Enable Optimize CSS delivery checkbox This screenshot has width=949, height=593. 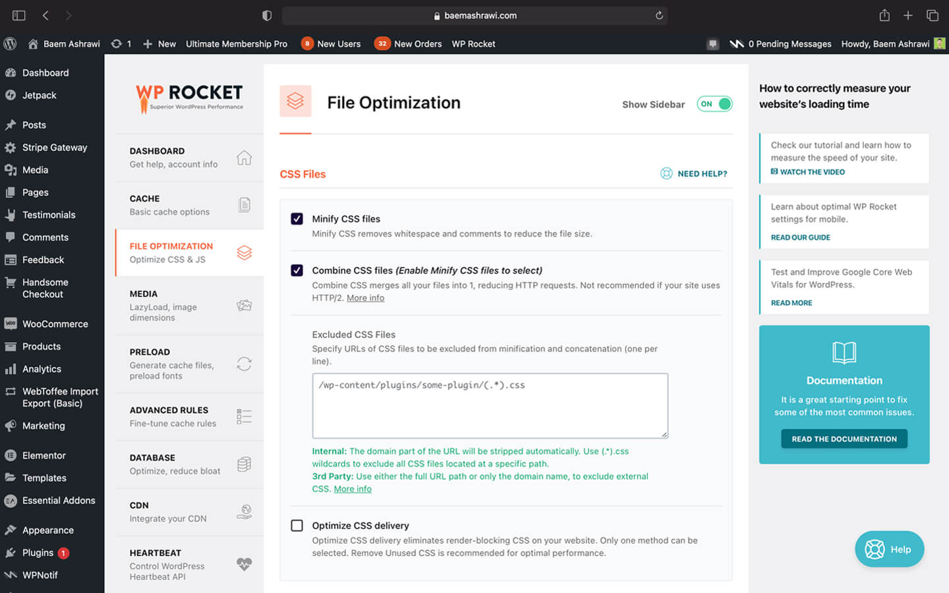297,525
